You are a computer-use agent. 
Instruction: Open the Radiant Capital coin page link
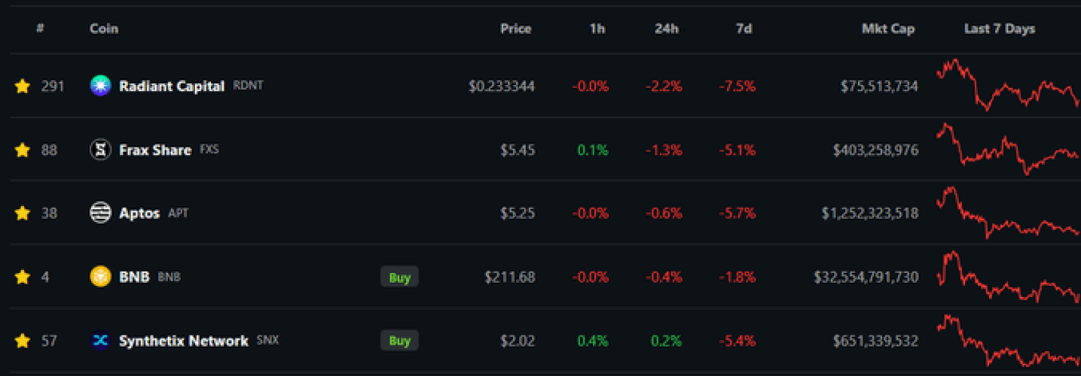point(172,86)
